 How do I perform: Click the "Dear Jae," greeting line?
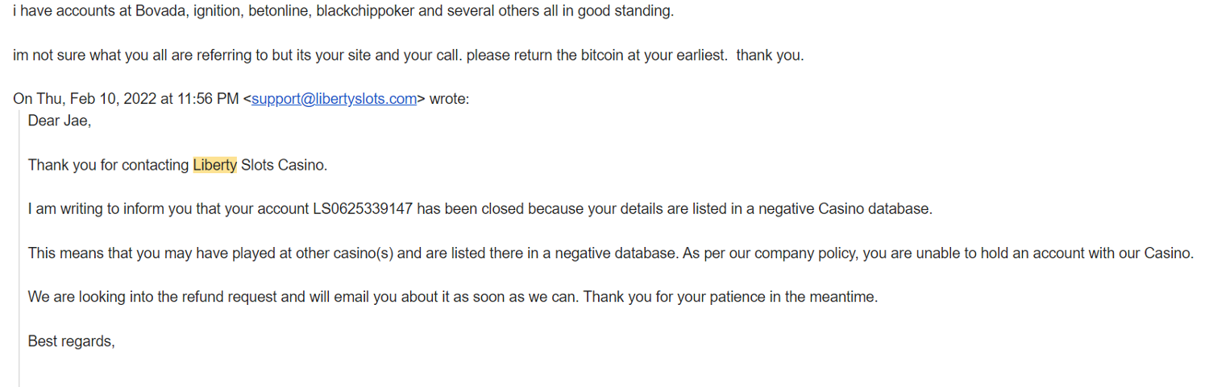click(59, 121)
